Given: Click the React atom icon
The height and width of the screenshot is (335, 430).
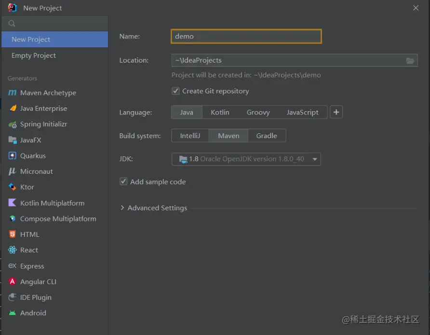Looking at the screenshot, I should pos(13,250).
